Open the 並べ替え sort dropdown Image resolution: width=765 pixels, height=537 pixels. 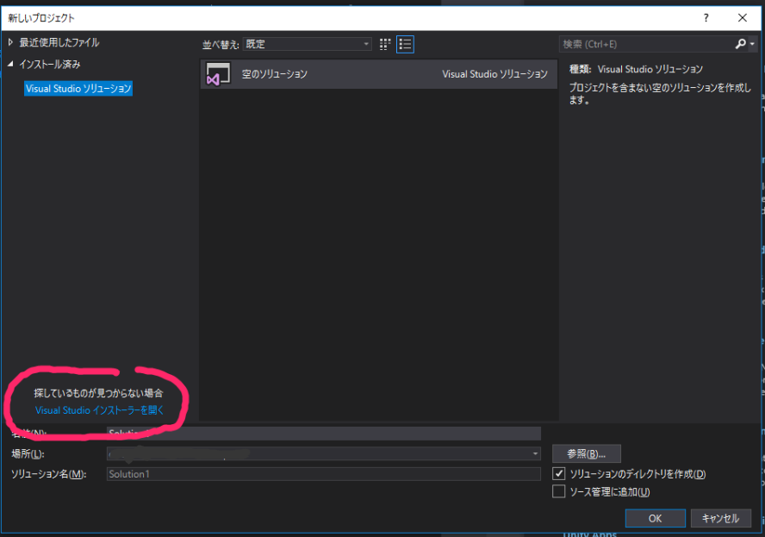pyautogui.click(x=308, y=44)
